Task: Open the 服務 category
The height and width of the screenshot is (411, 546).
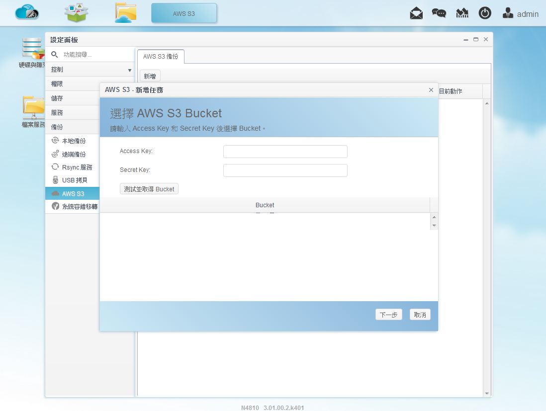Action: point(73,112)
